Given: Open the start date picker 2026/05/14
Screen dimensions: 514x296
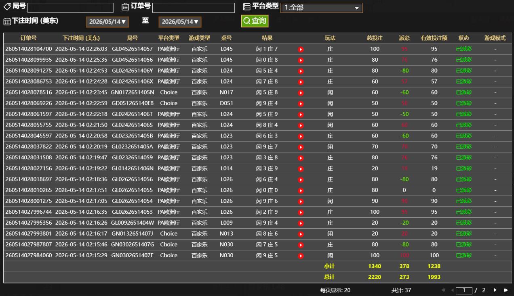Looking at the screenshot, I should [107, 22].
